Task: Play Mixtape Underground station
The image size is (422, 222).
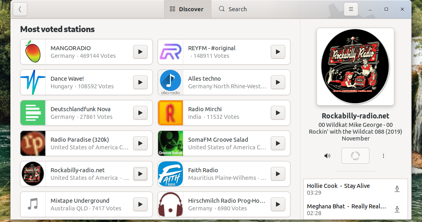Action: coord(140,204)
